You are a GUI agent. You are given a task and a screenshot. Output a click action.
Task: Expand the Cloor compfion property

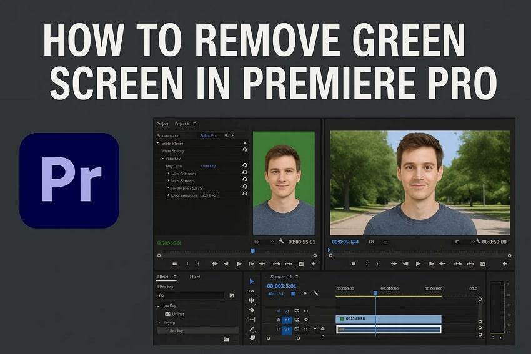tap(169, 195)
